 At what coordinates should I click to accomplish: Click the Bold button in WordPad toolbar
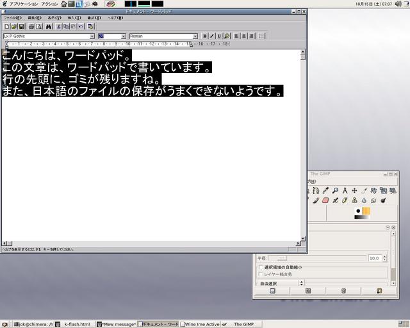point(204,37)
